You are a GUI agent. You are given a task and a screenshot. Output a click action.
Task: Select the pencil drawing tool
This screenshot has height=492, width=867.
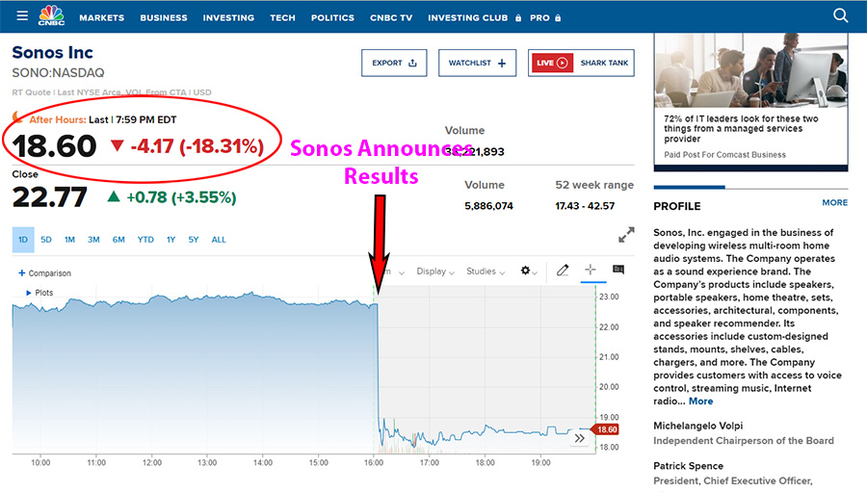click(563, 270)
